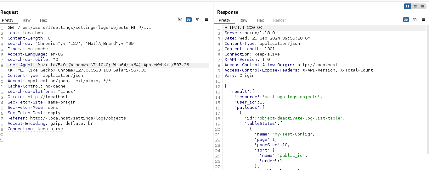Viewport: 429px width, 170px height.
Task: Open the Raw tab in the Request panel
Action: coord(26,20)
